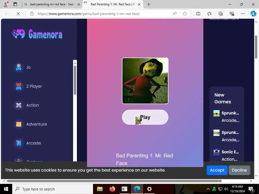Accept the website cookies
259x194 pixels.
[x=217, y=170]
